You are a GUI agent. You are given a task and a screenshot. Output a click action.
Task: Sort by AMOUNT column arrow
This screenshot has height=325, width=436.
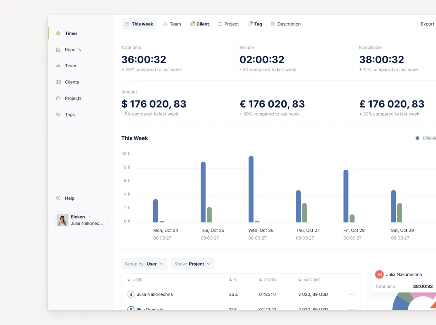click(x=300, y=280)
